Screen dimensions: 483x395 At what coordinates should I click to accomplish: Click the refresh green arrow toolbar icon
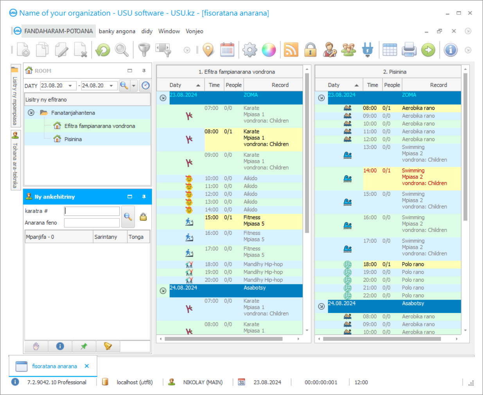[x=103, y=50]
